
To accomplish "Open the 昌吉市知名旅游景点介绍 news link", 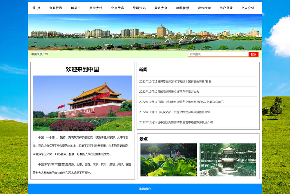I will (176, 122).
